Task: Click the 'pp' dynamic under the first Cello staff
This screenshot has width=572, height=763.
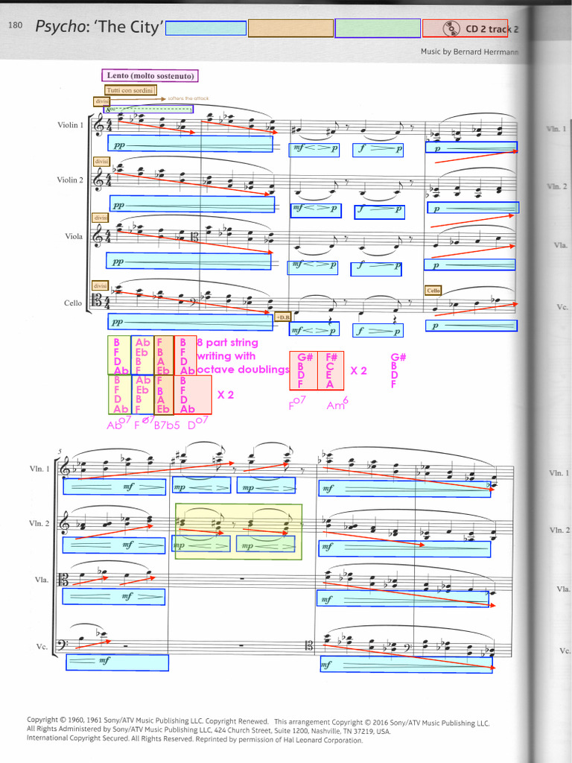Action: tap(117, 322)
